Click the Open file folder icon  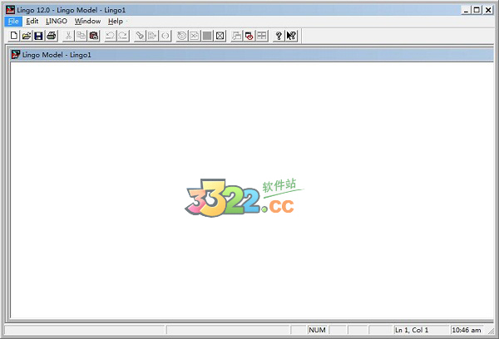click(x=27, y=36)
